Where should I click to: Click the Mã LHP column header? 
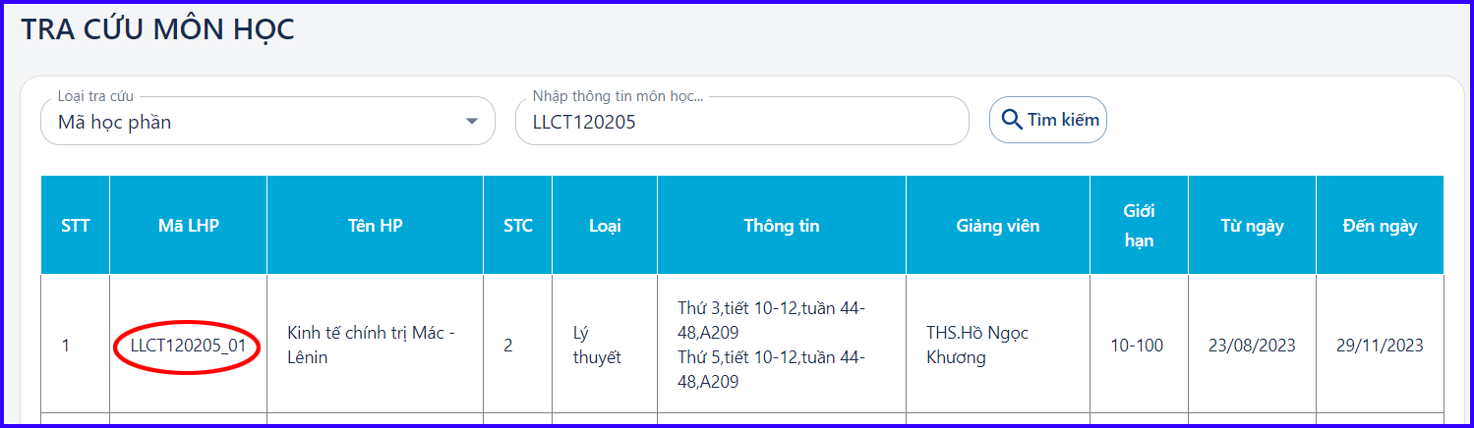189,226
